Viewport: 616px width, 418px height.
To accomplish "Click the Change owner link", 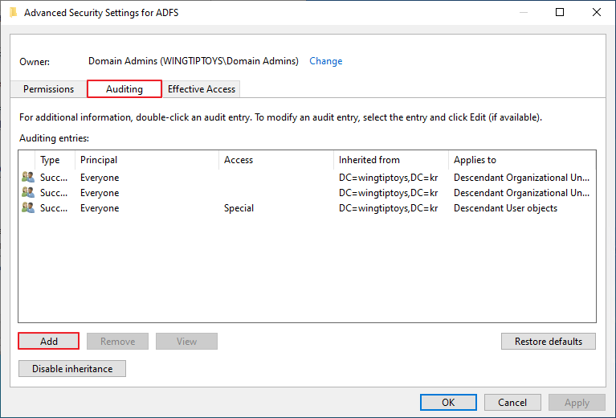I will point(326,61).
